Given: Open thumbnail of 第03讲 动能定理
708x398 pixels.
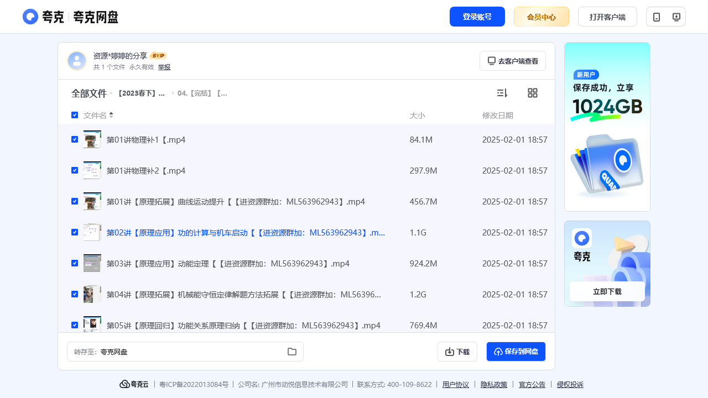Looking at the screenshot, I should click(92, 263).
